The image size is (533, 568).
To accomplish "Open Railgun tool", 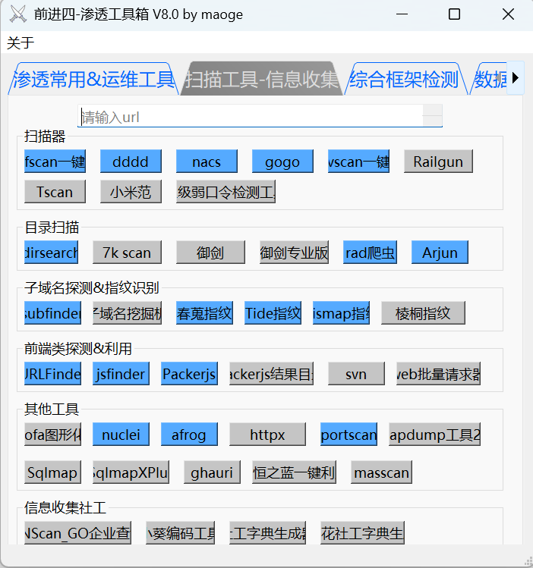I will tap(438, 162).
